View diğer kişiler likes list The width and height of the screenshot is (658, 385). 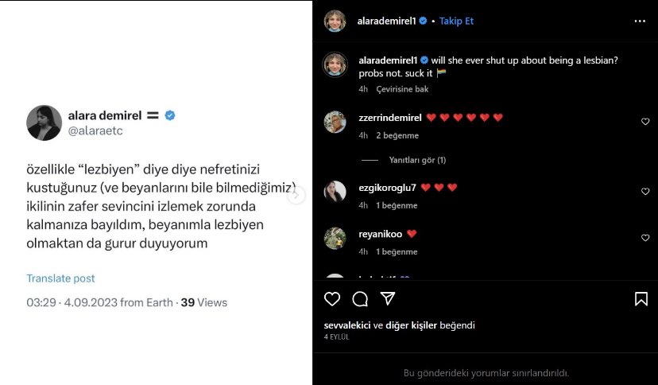[408, 325]
